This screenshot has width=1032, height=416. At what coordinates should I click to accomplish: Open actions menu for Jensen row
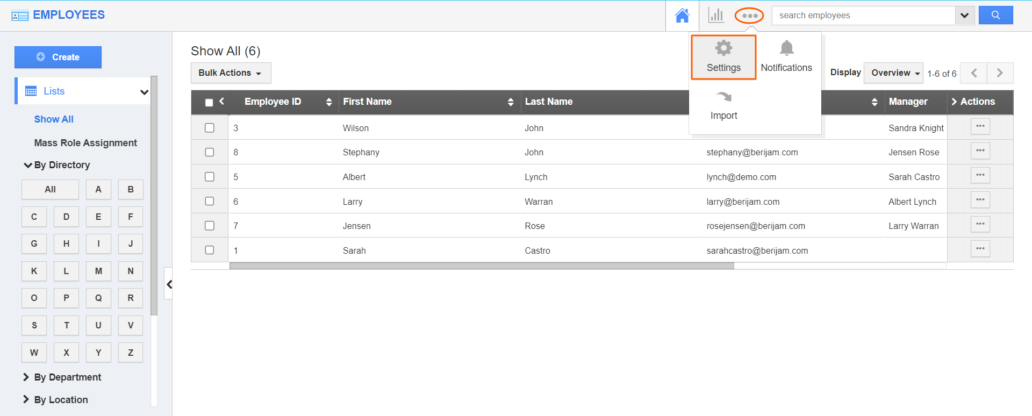pos(980,224)
